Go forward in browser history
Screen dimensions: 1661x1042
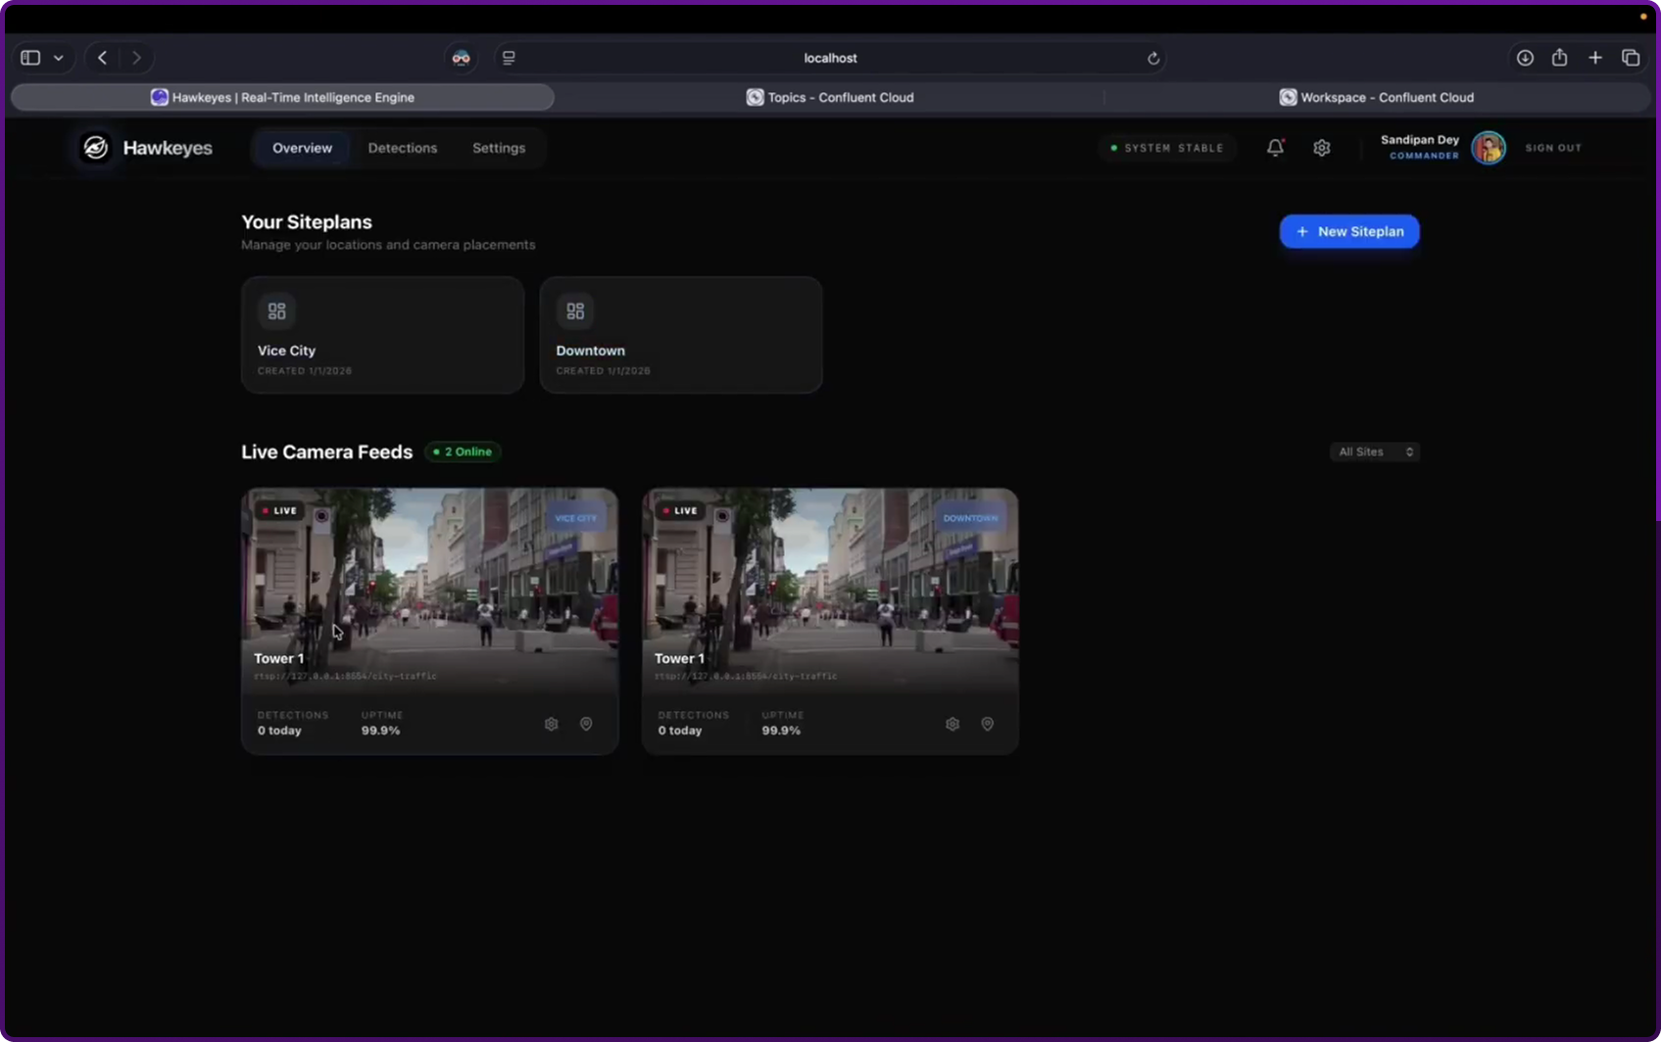click(136, 58)
